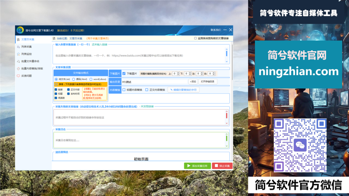The image size is (349, 196).
Task: Select 源码(.html) output format
Action: 73,79
